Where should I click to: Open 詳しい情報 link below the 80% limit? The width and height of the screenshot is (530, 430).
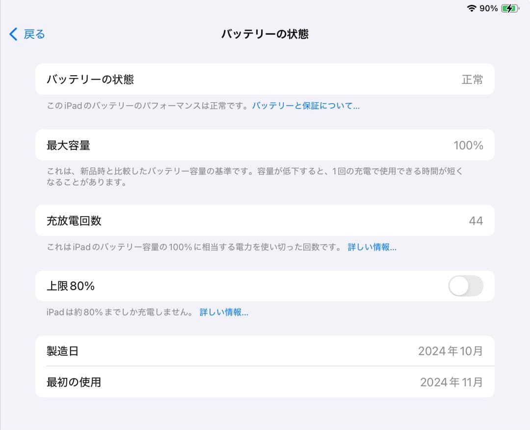point(223,312)
